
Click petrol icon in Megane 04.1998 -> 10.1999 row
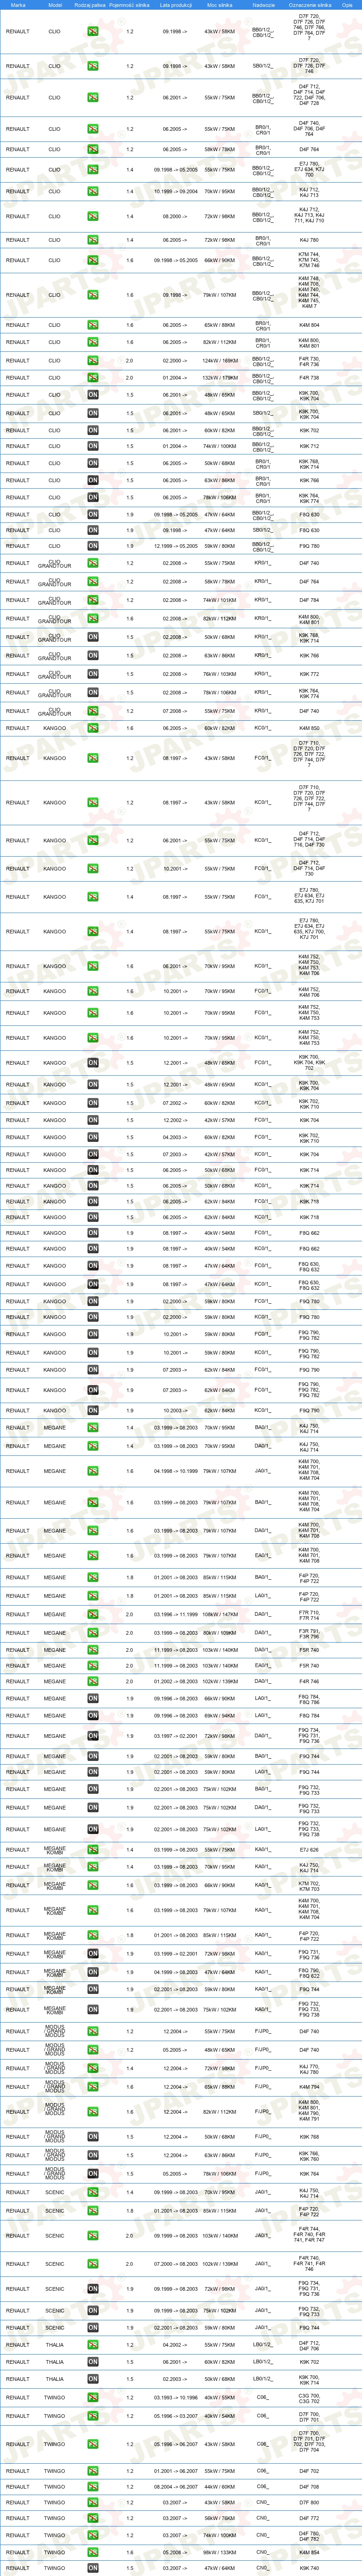[x=92, y=1471]
